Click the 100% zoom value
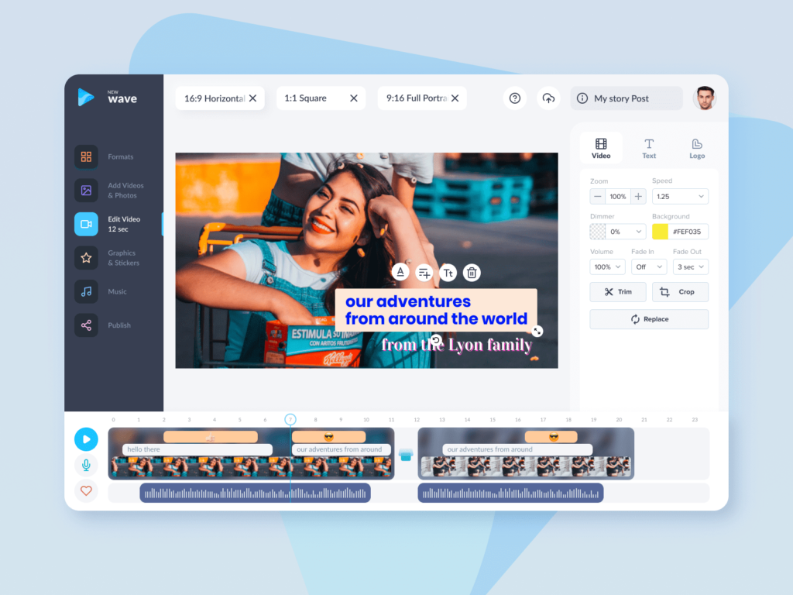This screenshot has width=793, height=595. [x=618, y=196]
